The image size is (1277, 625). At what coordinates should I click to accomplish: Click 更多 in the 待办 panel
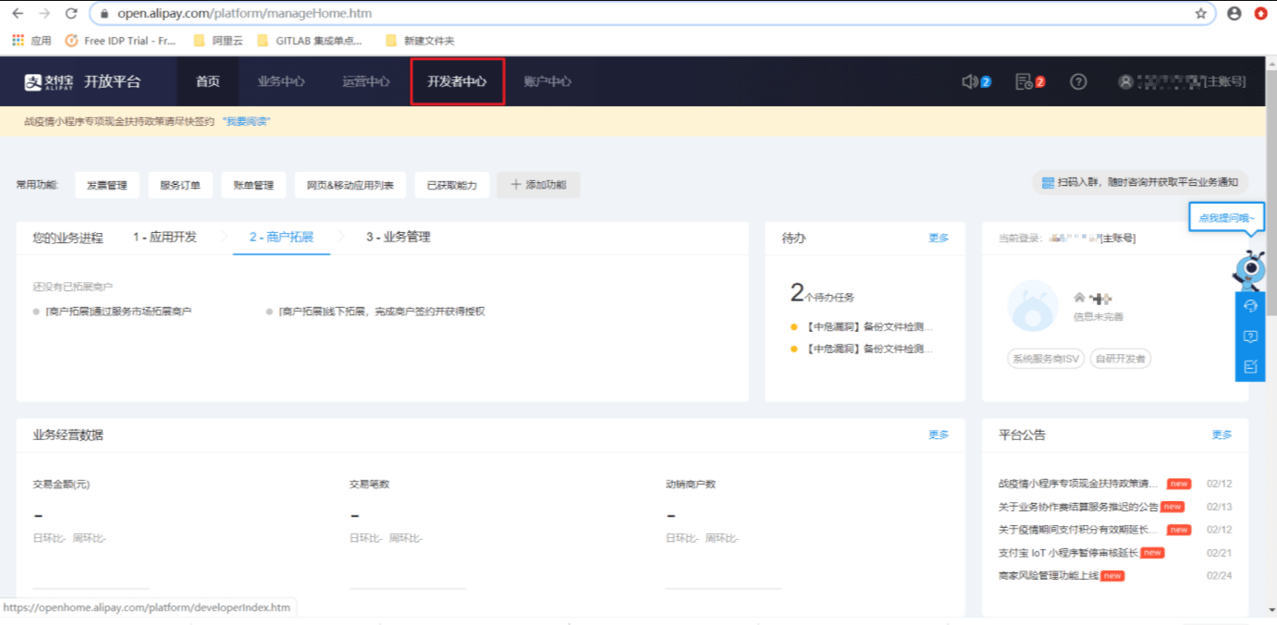(939, 239)
